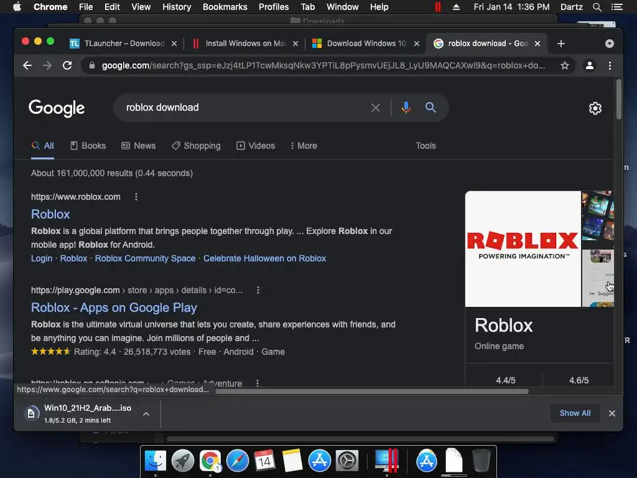Click the Google logo
Viewport: 637px width, 478px height.
57,108
